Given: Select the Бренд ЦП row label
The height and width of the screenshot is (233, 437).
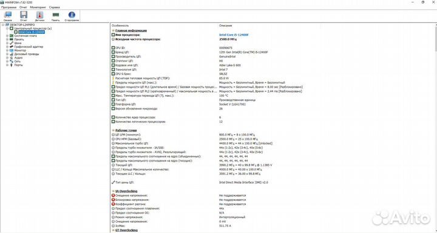Looking at the screenshot, I should [123, 52].
